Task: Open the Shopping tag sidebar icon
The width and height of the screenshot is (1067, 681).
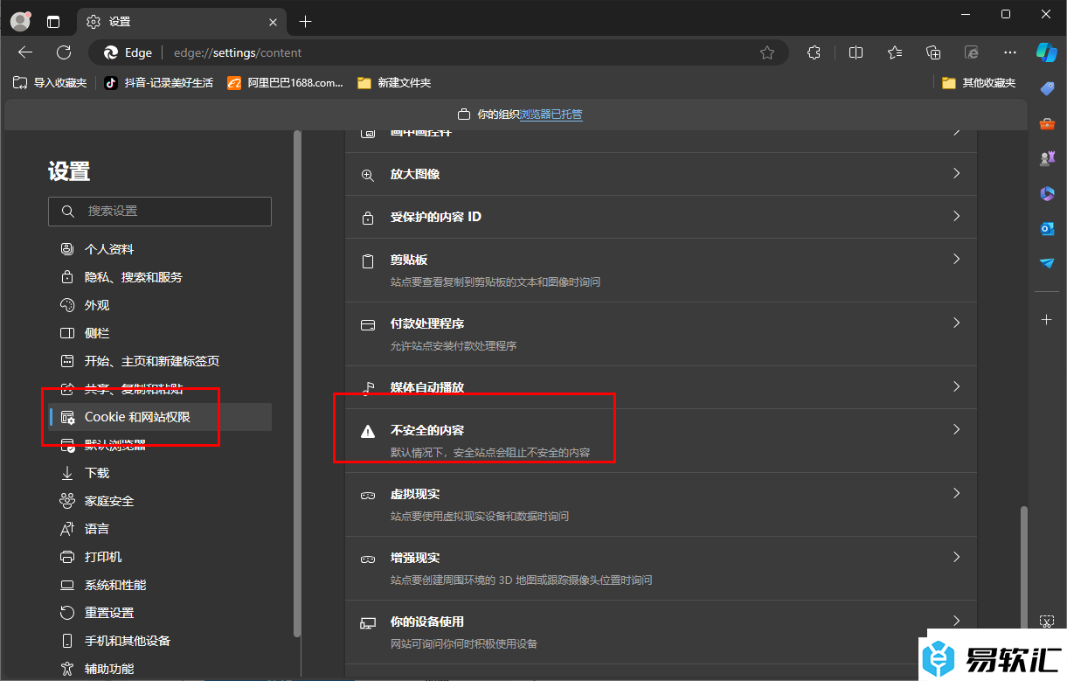Action: pyautogui.click(x=1047, y=88)
